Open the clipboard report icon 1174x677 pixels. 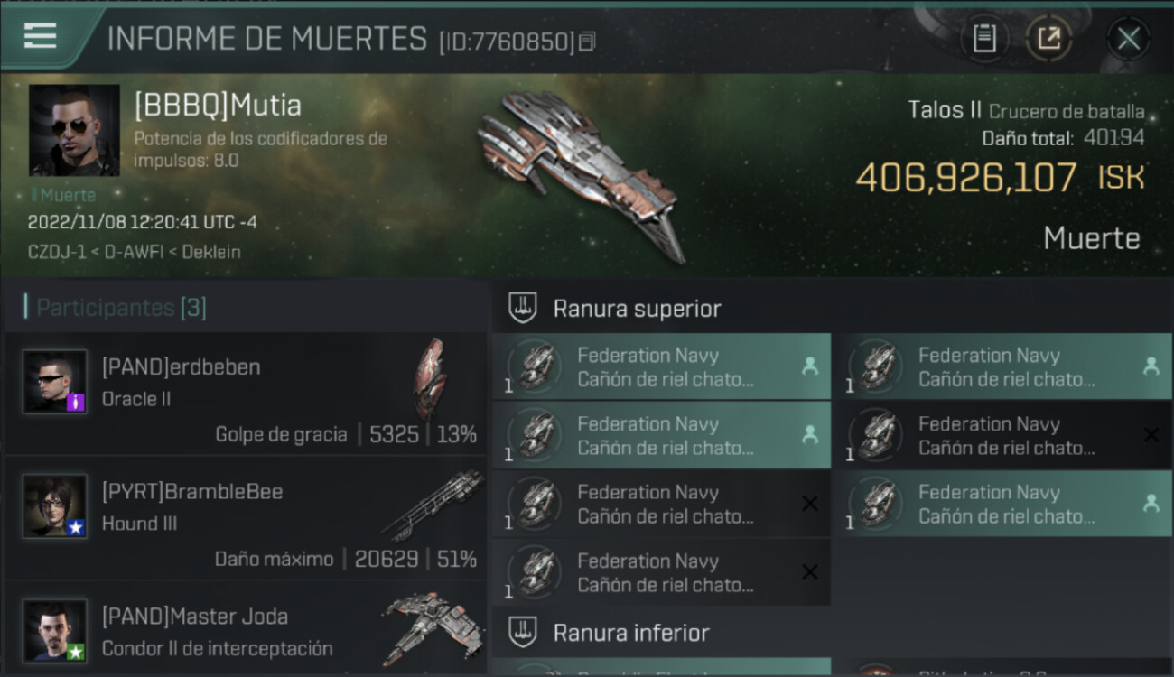[x=984, y=39]
